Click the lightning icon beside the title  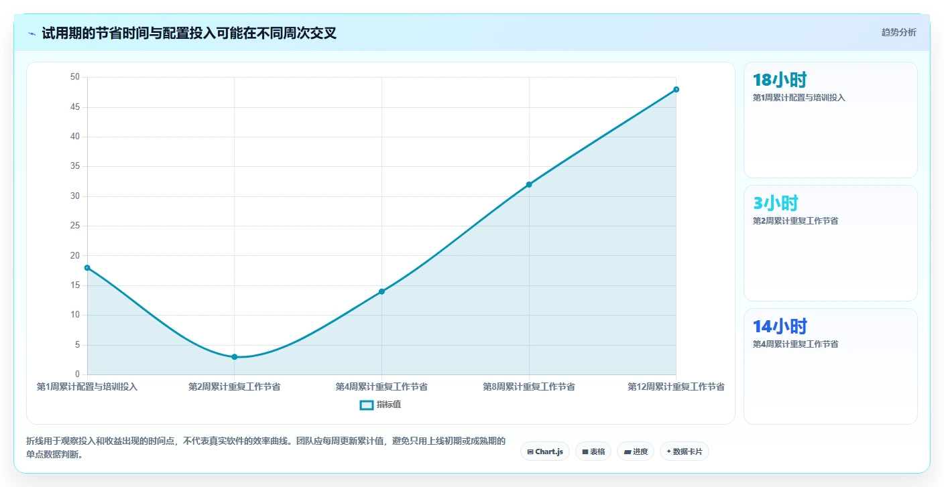pos(32,33)
